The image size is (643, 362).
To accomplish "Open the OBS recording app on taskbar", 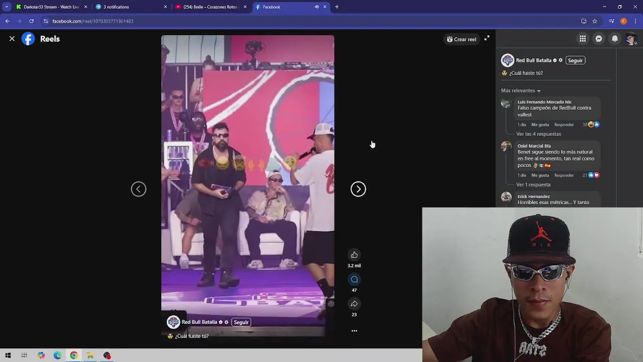I will [x=107, y=355].
